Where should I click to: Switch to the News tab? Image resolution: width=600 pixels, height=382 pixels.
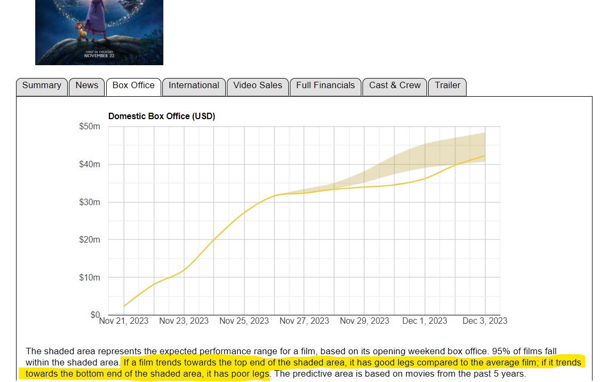point(86,85)
